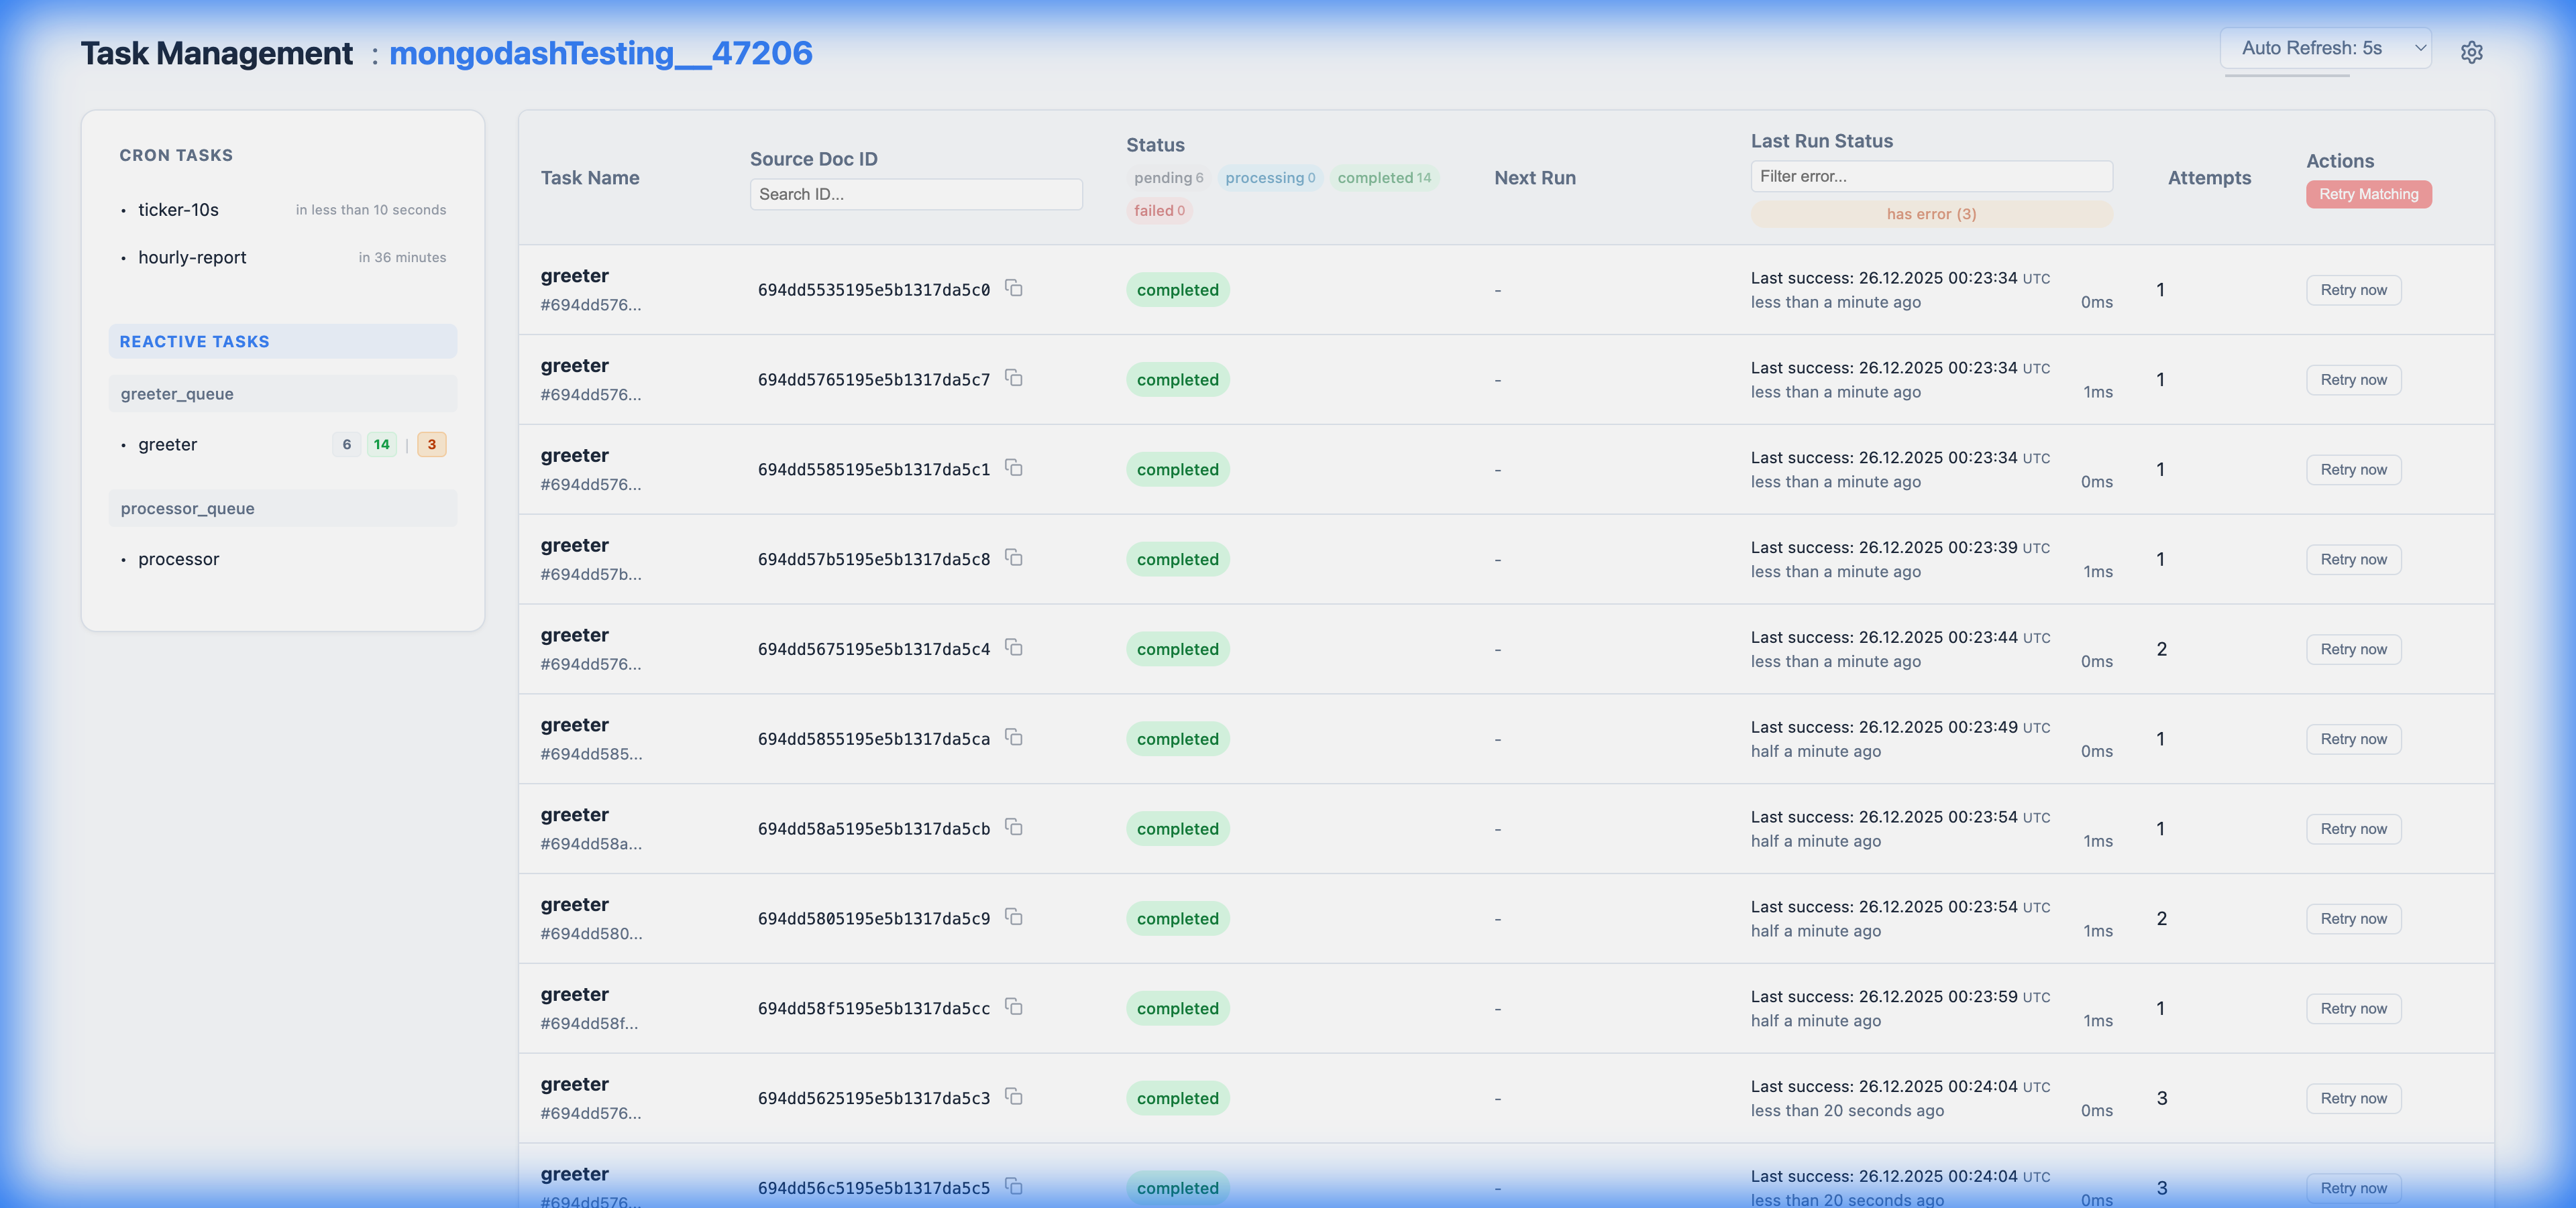
Task: Expand the greeter_queue section
Action: coord(282,393)
